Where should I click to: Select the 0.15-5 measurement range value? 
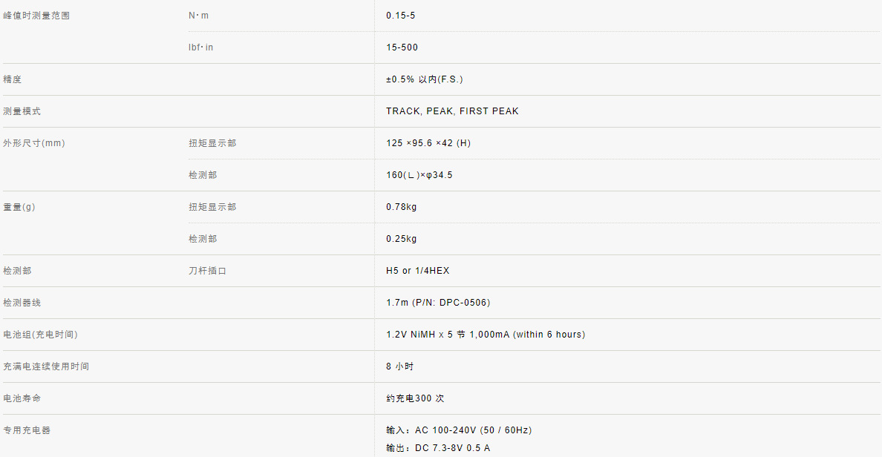[400, 16]
